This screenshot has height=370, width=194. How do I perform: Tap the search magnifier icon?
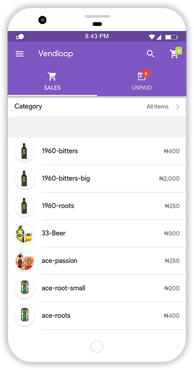click(x=150, y=54)
